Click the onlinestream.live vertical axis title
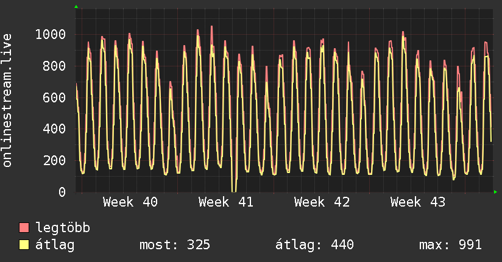The width and height of the screenshot is (502, 262). 7,101
